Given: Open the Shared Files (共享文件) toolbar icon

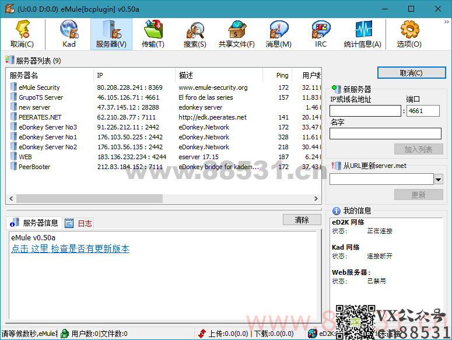Looking at the screenshot, I should [237, 34].
